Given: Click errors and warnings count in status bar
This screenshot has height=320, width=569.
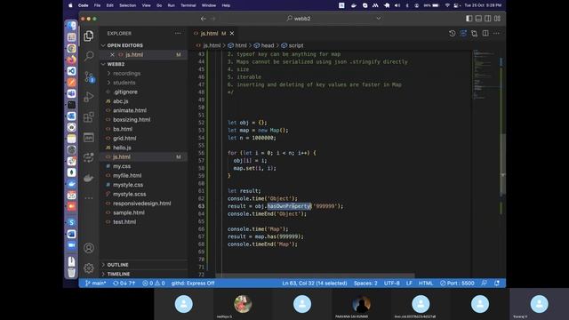Looking at the screenshot, I should click(x=154, y=283).
